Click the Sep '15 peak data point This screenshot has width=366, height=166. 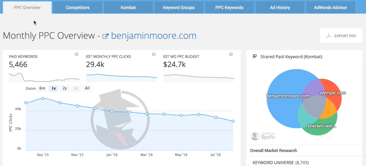coord(43,98)
